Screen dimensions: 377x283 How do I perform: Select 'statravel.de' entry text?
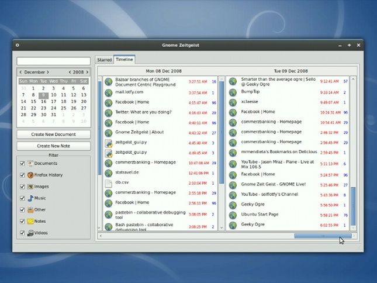(127, 172)
